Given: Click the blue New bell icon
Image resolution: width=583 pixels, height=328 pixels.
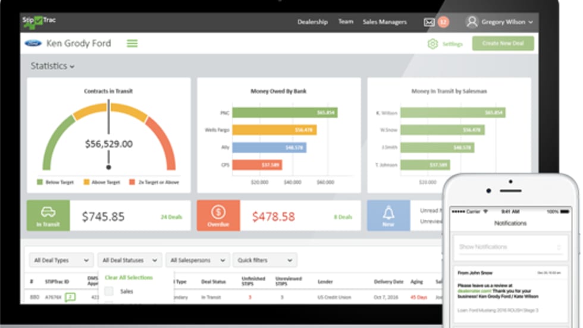Looking at the screenshot, I should [388, 212].
